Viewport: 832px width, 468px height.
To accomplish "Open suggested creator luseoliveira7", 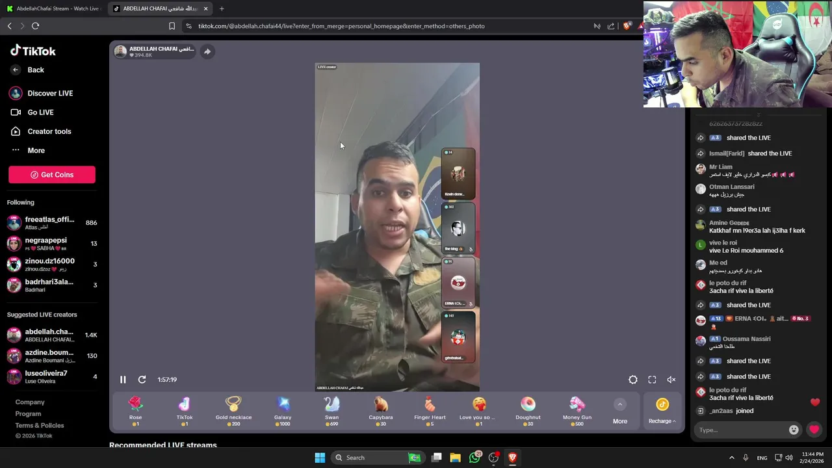I will (x=52, y=376).
